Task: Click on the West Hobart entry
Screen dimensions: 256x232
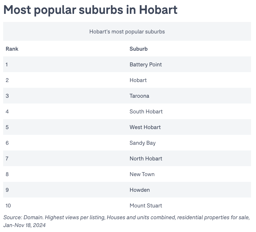Action: (x=145, y=127)
